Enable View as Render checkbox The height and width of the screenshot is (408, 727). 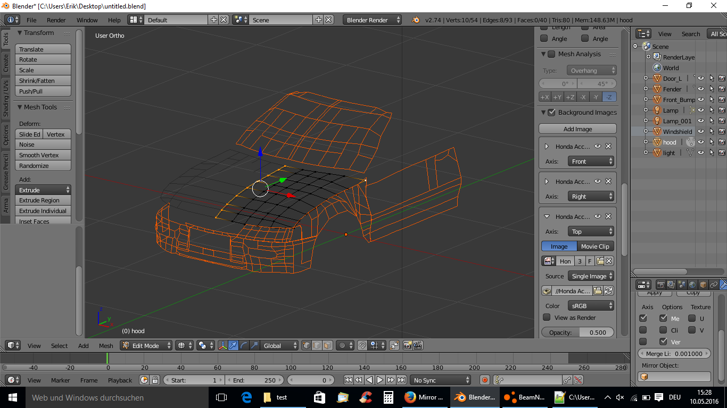(x=546, y=317)
